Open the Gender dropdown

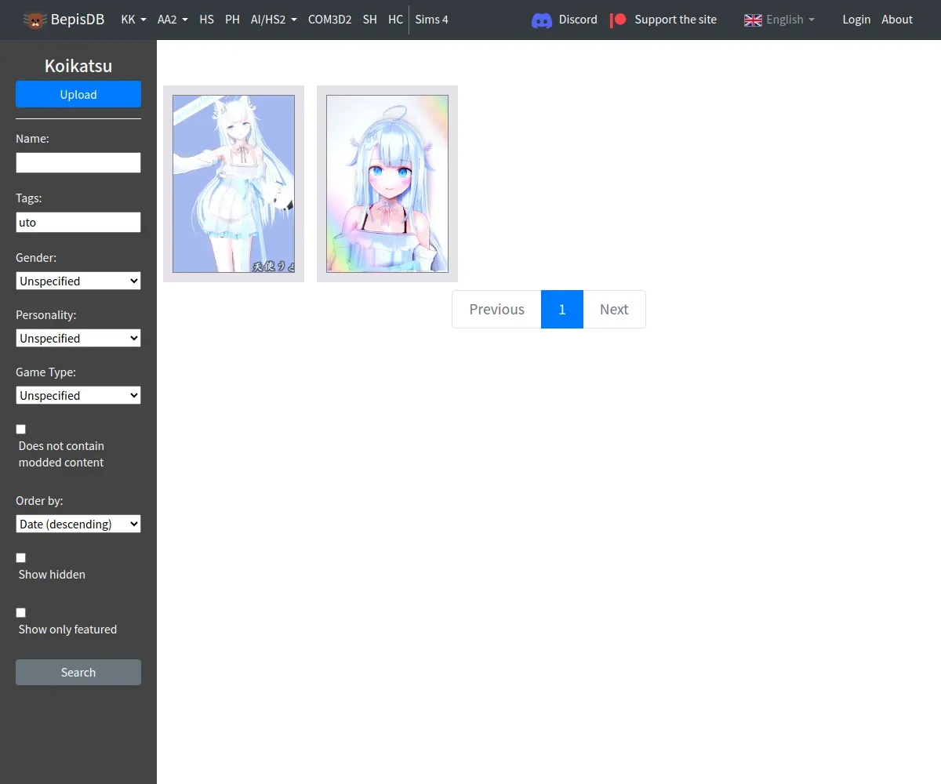[x=78, y=281]
